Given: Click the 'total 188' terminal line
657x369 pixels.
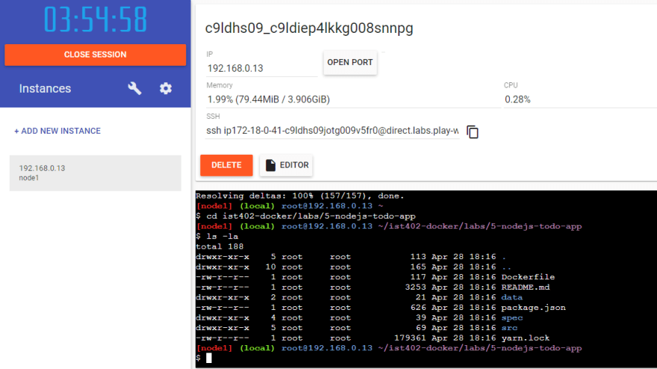Looking at the screenshot, I should point(219,246).
